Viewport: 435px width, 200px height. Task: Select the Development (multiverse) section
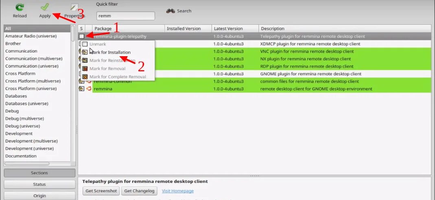[37, 141]
